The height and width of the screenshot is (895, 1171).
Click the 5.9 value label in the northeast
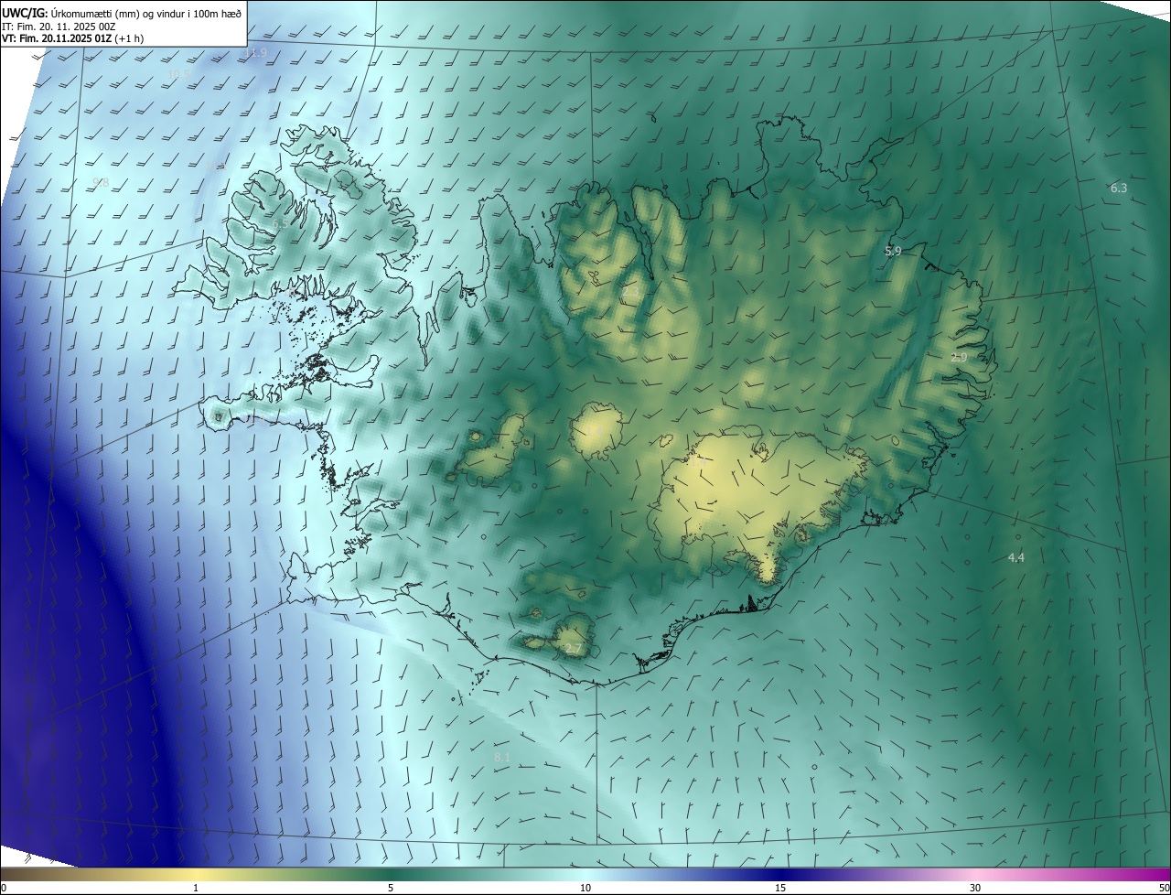[893, 251]
